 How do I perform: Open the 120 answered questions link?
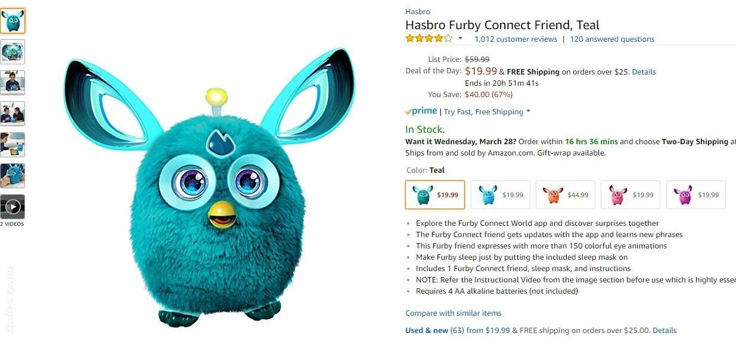coord(612,39)
